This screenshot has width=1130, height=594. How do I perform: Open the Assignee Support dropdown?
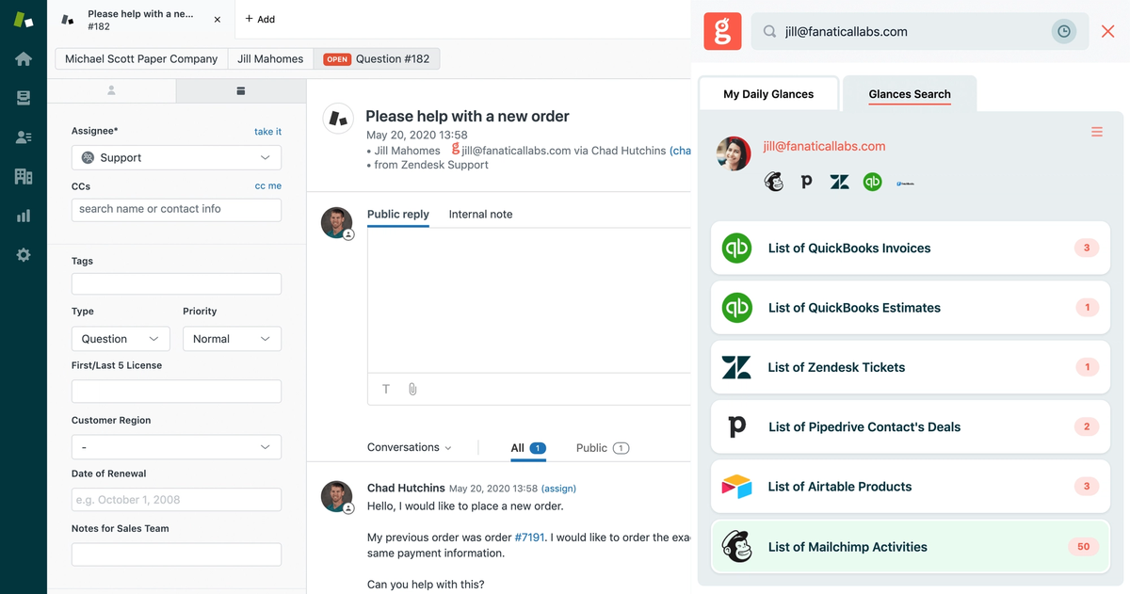(176, 157)
